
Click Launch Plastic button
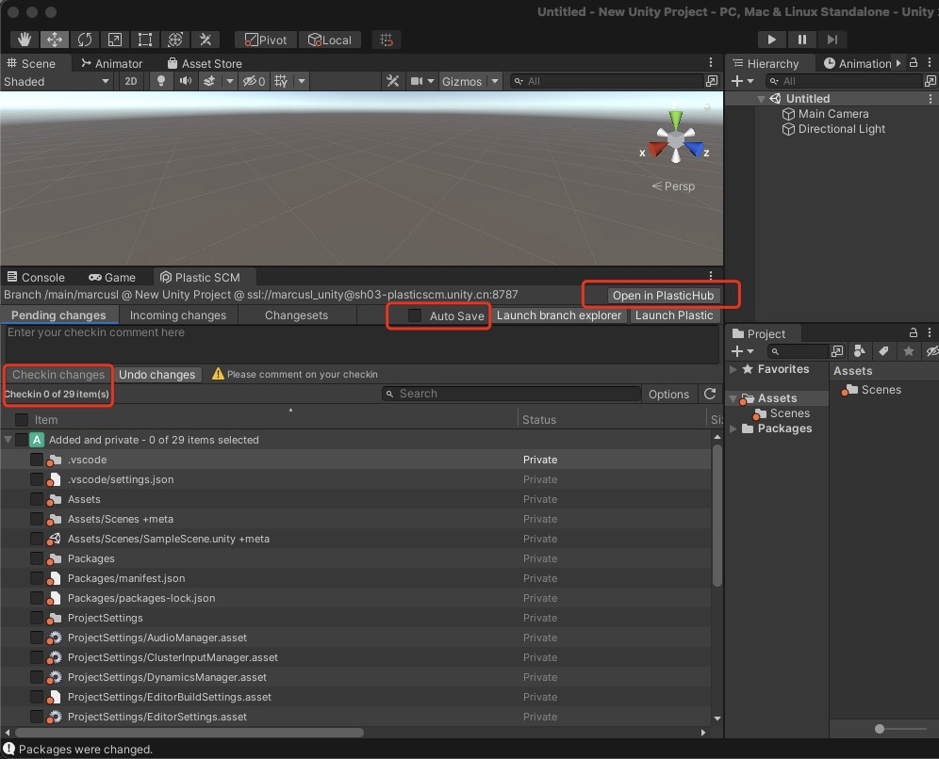[674, 315]
